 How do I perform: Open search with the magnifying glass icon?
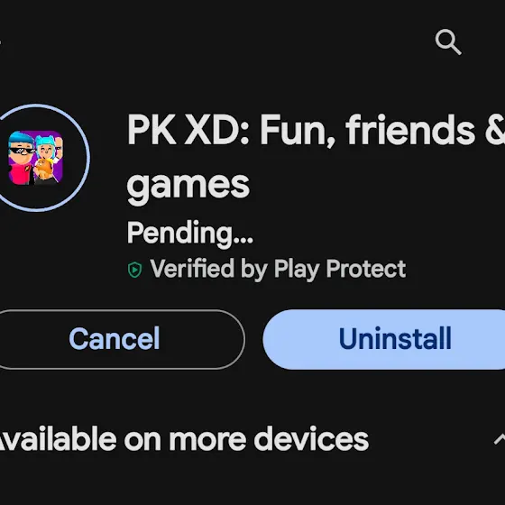(448, 41)
